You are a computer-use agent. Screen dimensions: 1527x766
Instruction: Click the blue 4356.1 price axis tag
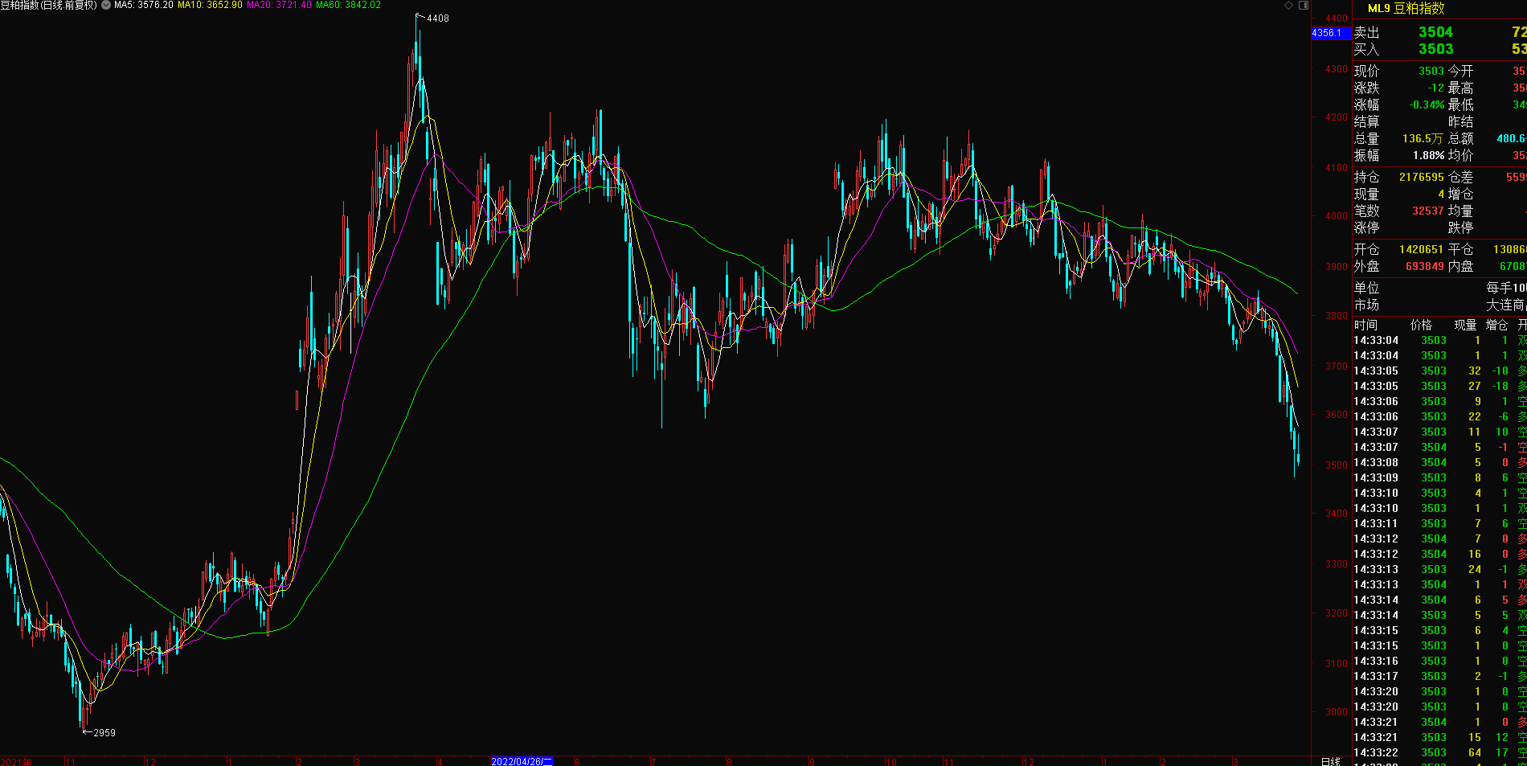click(x=1327, y=33)
